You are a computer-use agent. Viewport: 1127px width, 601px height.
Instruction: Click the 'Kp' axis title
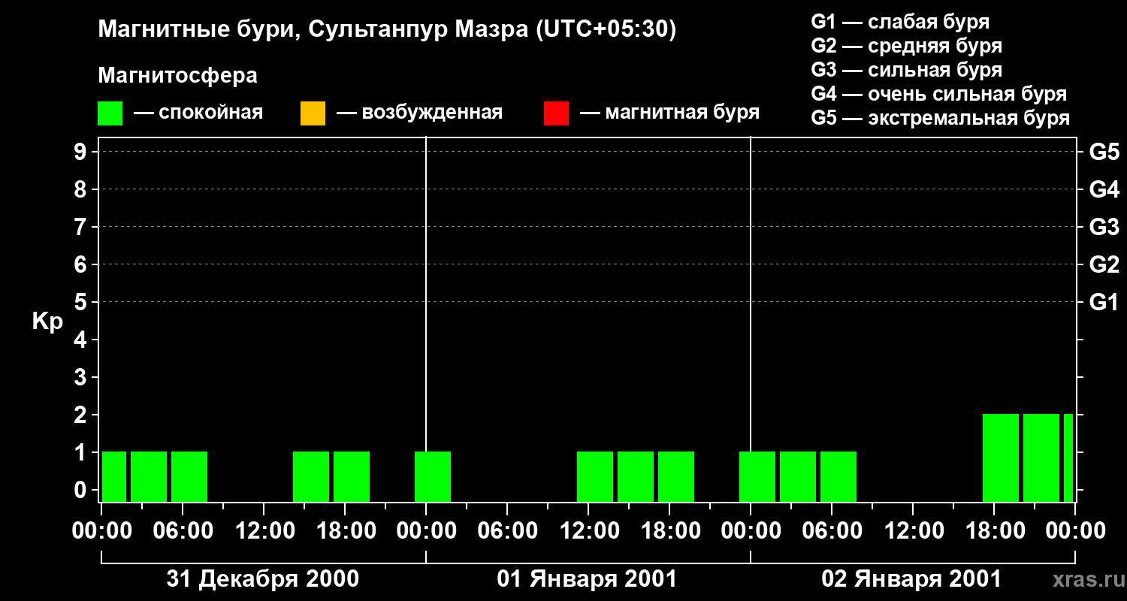47,322
